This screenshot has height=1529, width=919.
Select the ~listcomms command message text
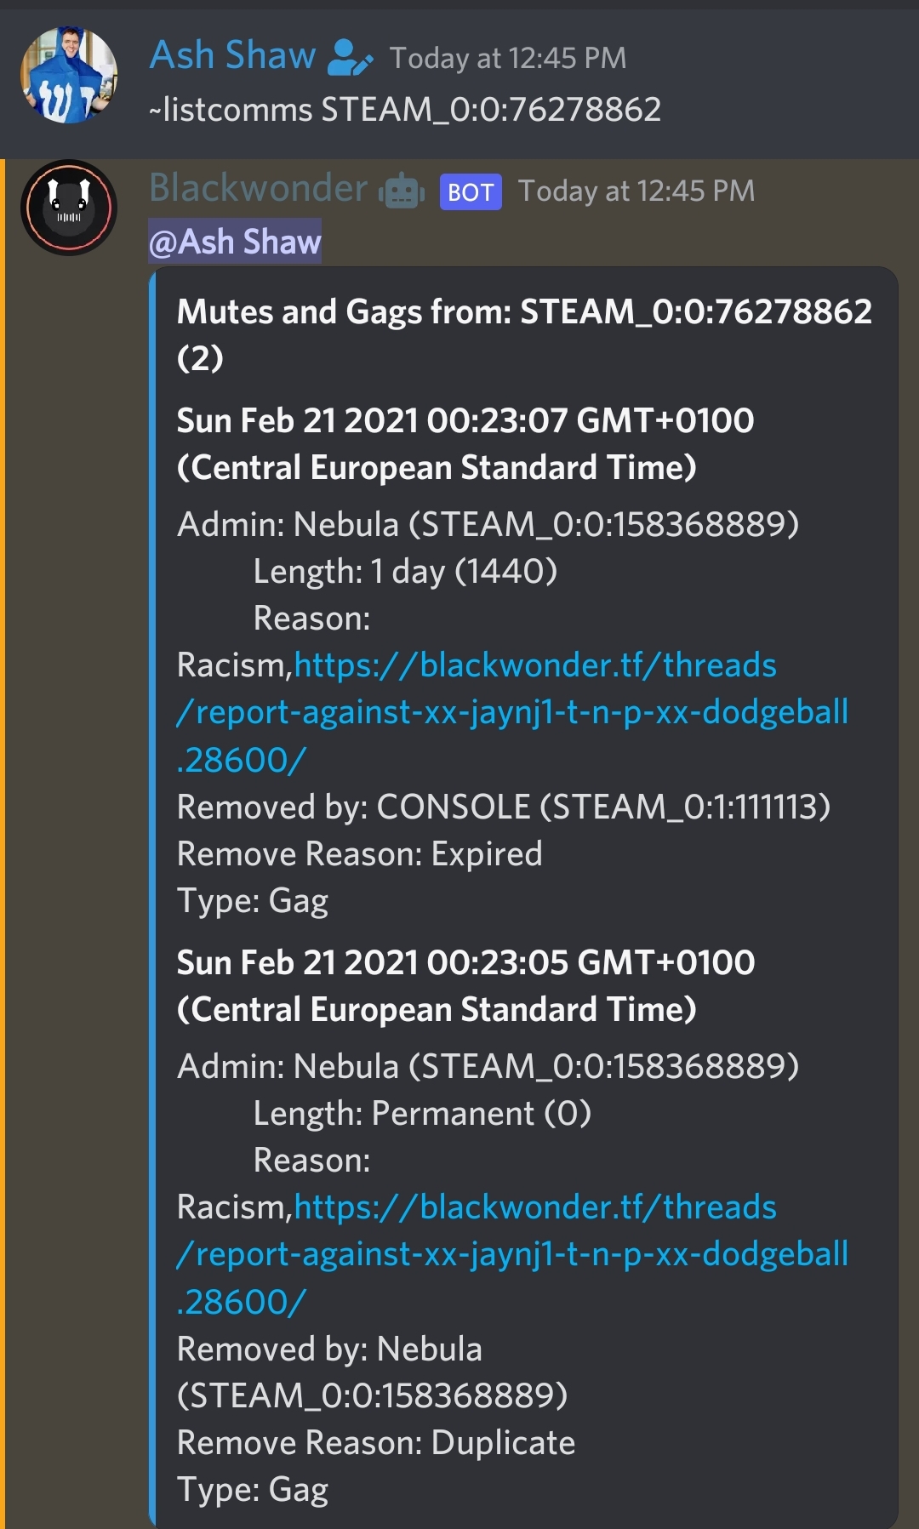[x=405, y=110]
